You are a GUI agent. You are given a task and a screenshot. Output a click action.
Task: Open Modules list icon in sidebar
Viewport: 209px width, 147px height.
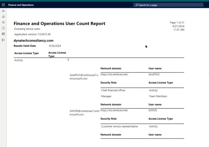pos(3,40)
